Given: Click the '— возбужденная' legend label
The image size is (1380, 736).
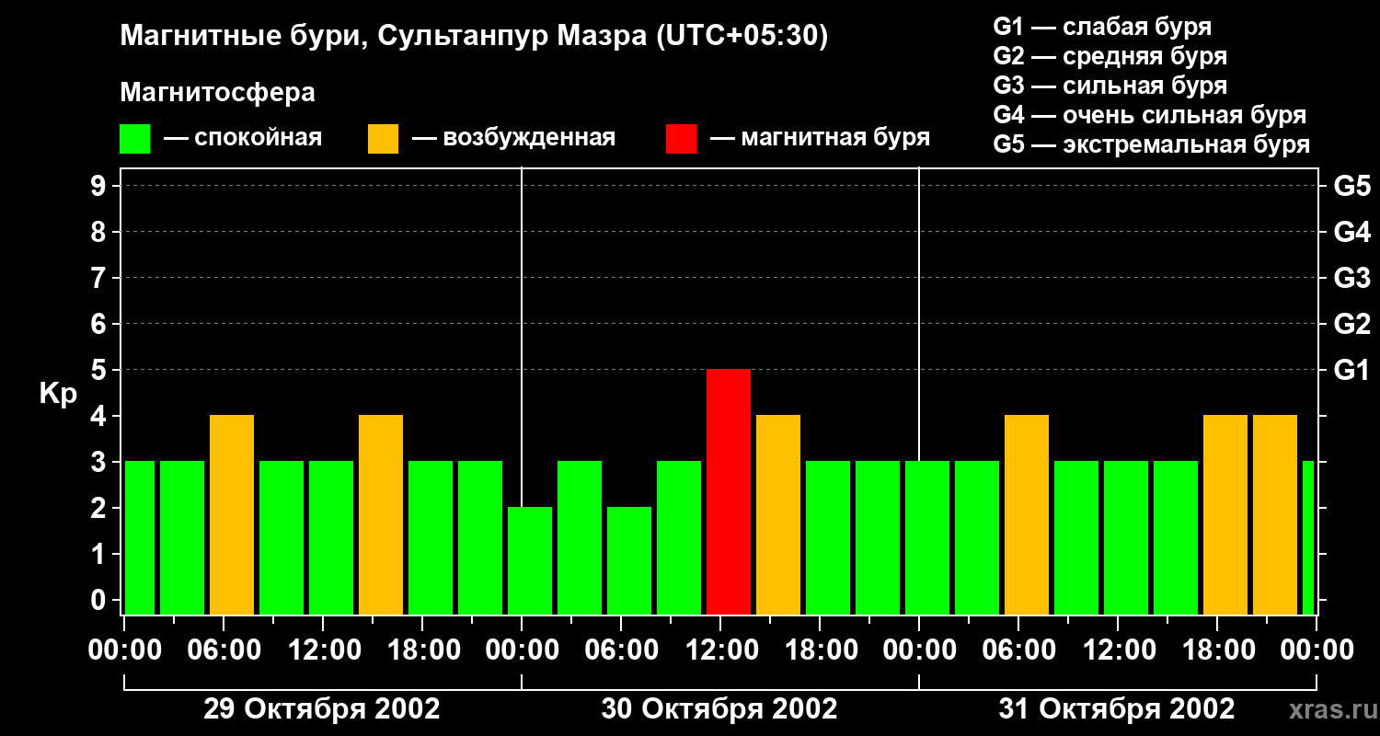Looking at the screenshot, I should 513,139.
